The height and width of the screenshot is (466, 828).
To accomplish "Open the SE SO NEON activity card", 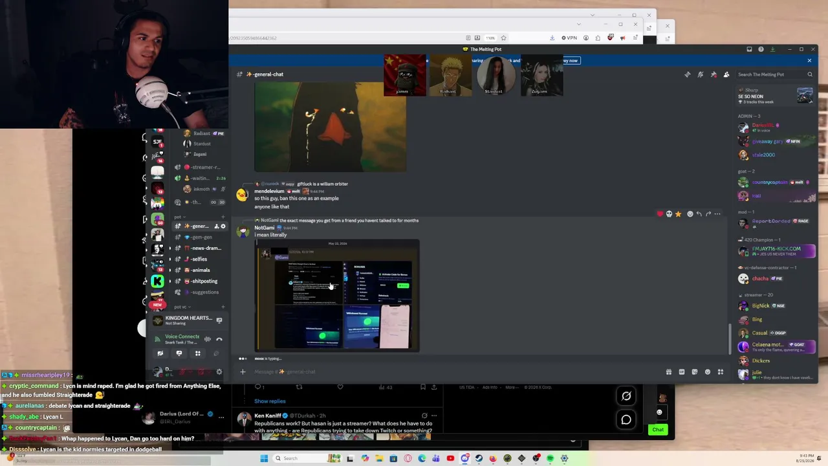I will [776, 96].
